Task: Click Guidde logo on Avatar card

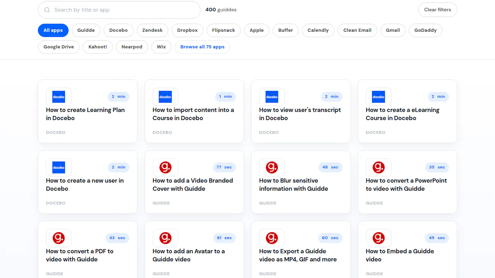Action: coord(165,238)
